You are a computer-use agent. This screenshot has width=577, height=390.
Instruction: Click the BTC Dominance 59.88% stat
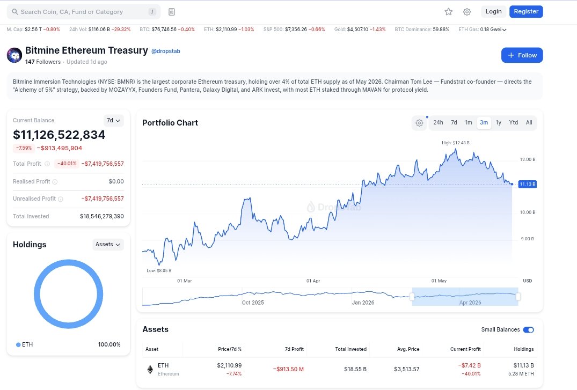422,30
